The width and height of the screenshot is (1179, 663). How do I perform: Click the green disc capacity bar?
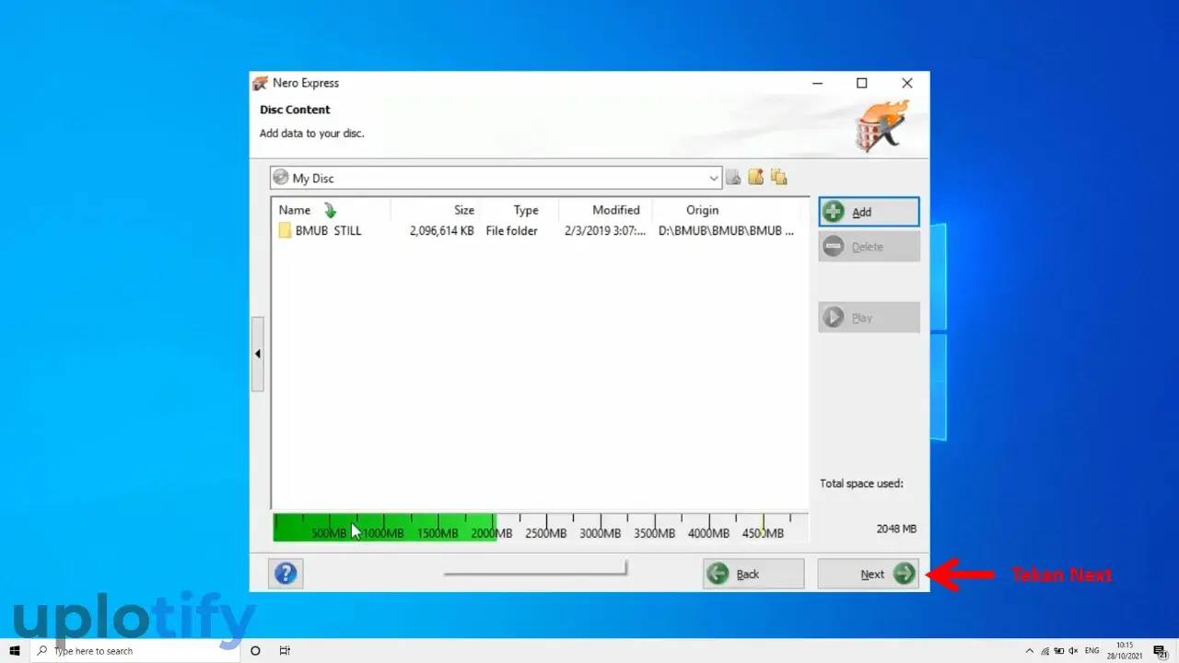click(384, 527)
